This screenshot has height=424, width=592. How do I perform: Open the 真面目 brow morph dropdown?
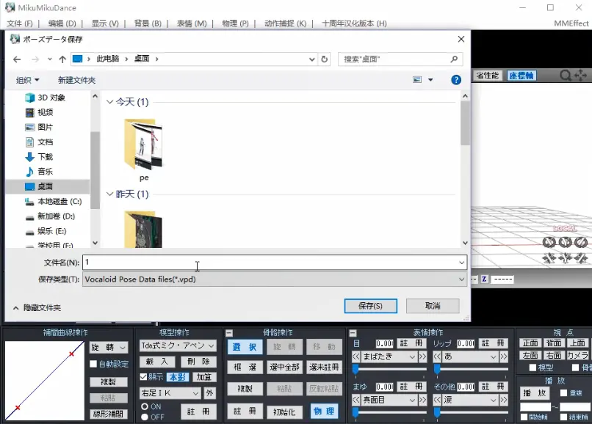pyautogui.click(x=389, y=400)
